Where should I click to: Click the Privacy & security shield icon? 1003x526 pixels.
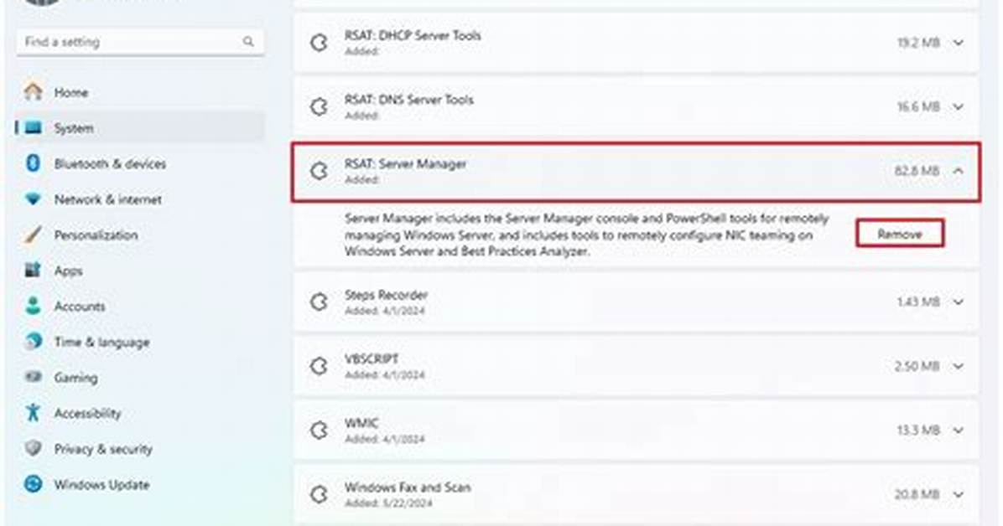click(x=34, y=449)
